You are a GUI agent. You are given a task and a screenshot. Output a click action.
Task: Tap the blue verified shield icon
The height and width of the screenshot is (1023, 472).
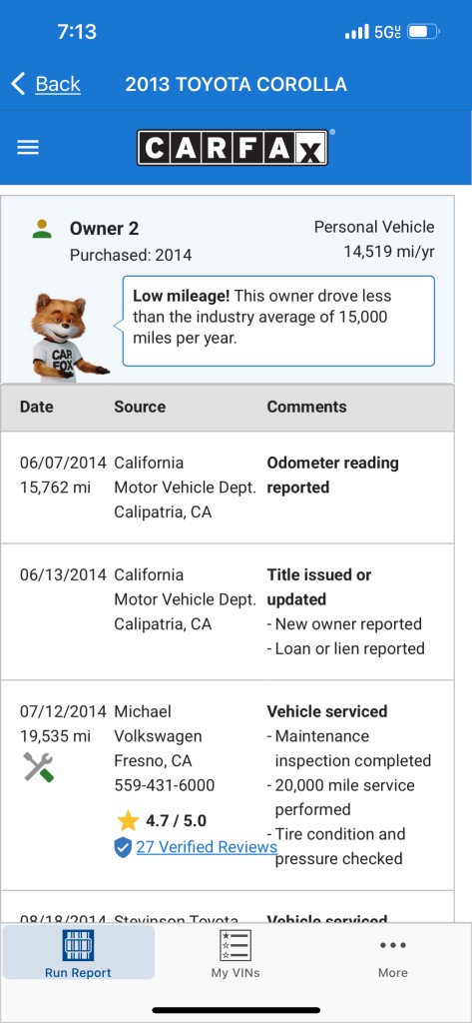click(x=123, y=847)
